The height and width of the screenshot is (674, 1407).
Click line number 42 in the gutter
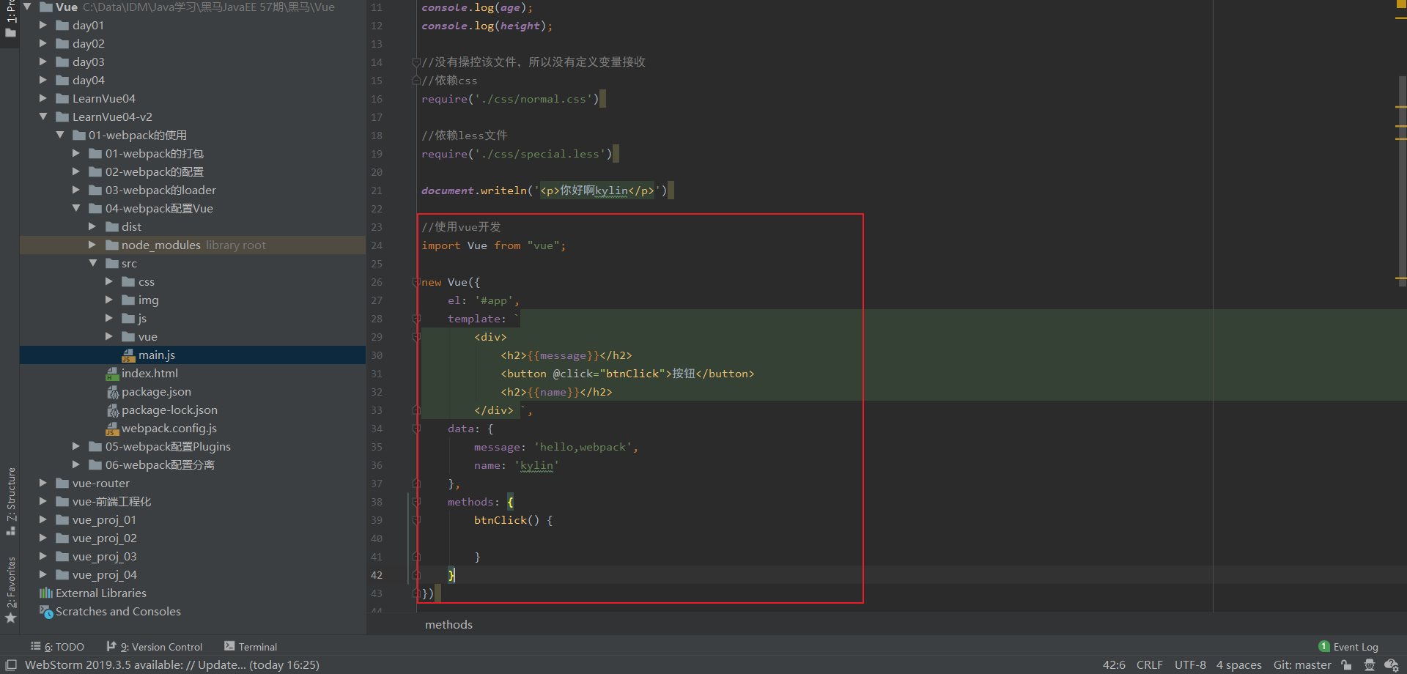[x=377, y=575]
